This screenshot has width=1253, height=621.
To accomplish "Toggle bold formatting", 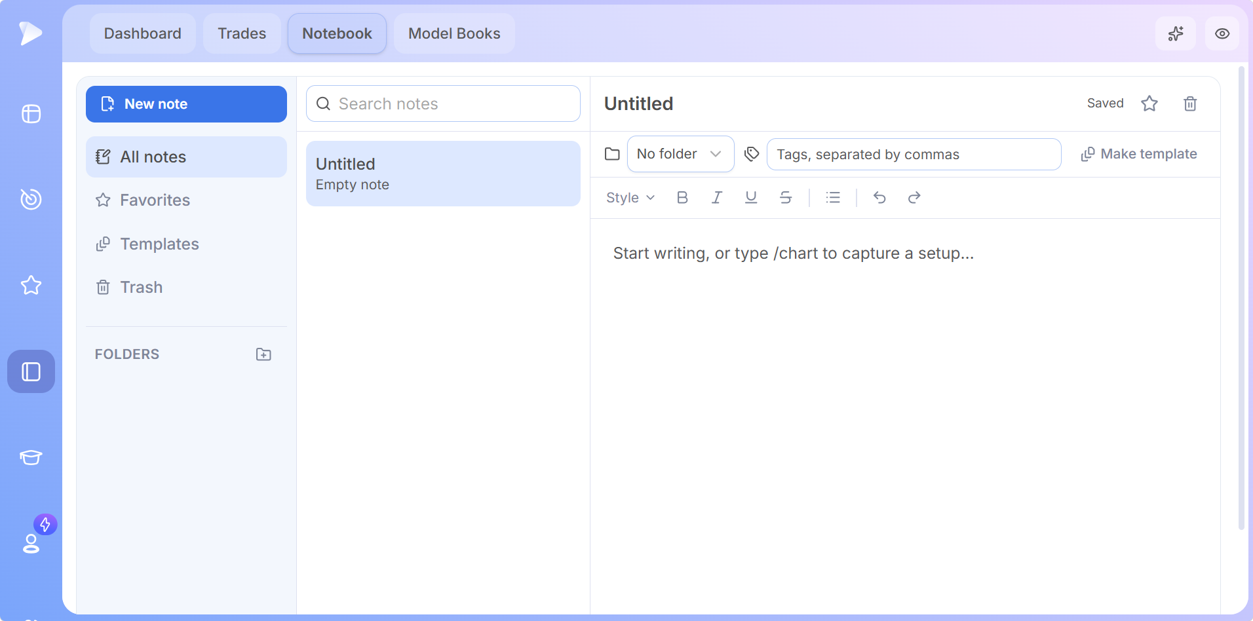I will tap(682, 198).
